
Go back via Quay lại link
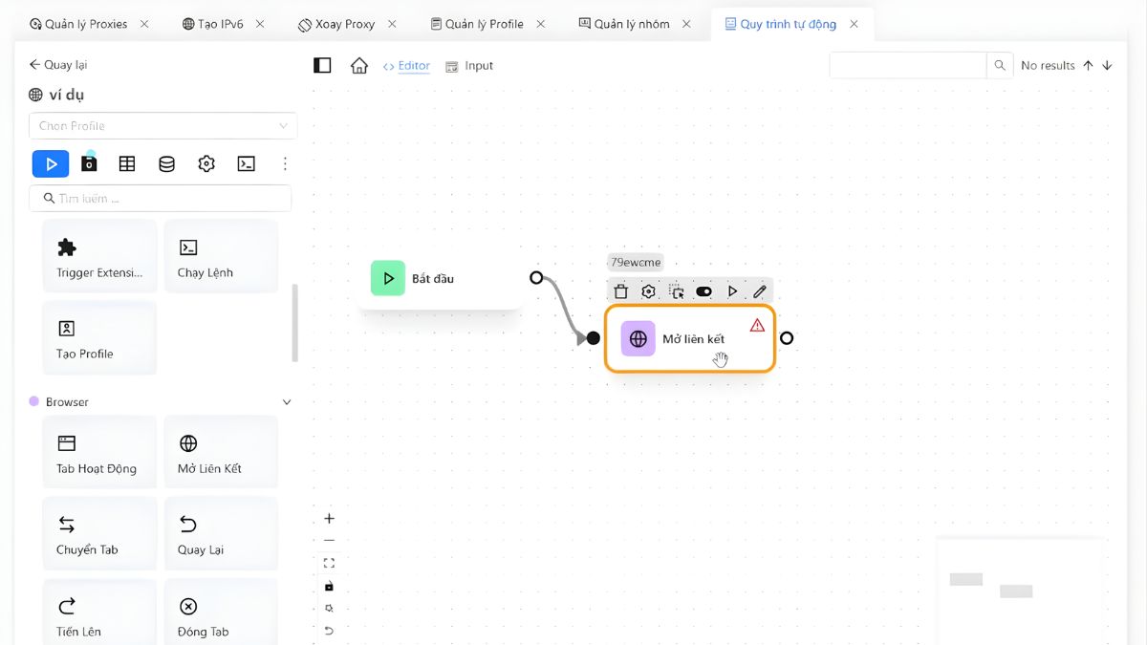(x=58, y=65)
